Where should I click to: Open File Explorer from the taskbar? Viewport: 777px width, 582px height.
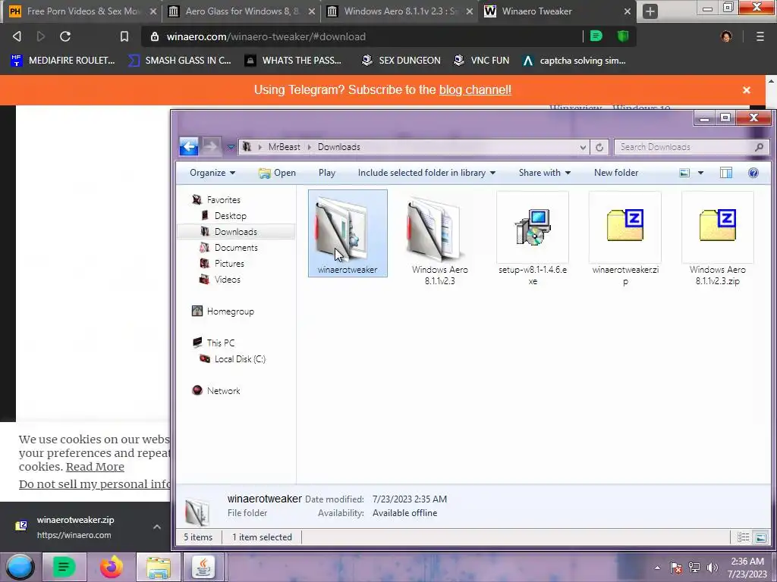tap(159, 567)
